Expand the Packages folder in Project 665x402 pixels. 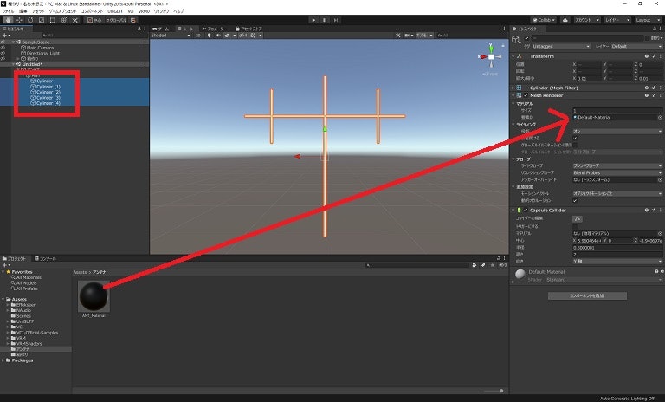pyautogui.click(x=3, y=360)
